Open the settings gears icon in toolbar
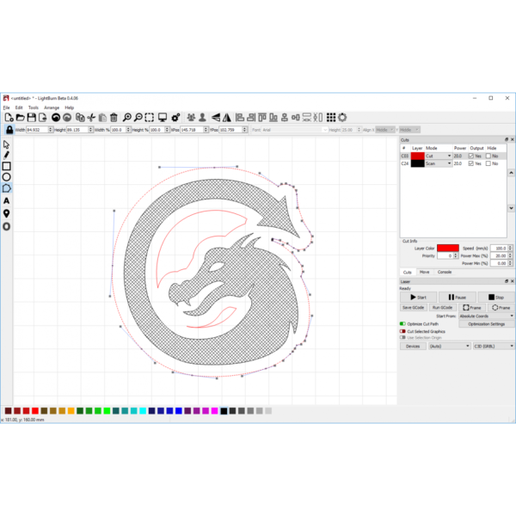This screenshot has width=516, height=516. [x=175, y=117]
